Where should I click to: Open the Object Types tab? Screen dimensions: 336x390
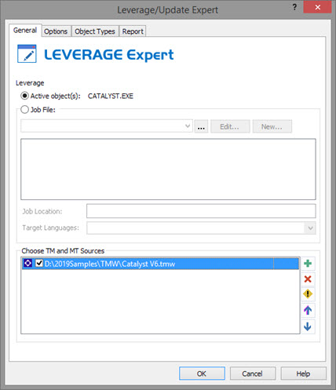(x=95, y=31)
